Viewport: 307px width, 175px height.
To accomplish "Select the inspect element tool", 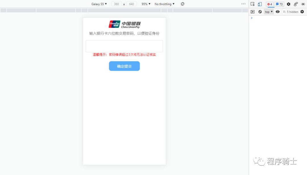I will click(x=252, y=4).
